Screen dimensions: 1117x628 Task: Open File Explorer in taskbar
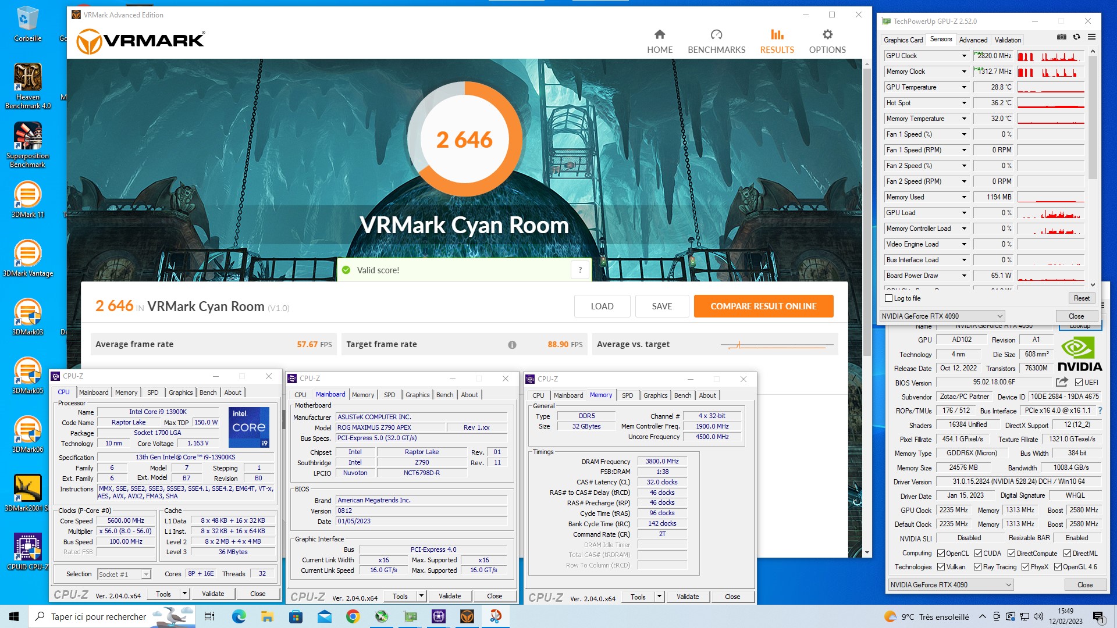click(267, 616)
